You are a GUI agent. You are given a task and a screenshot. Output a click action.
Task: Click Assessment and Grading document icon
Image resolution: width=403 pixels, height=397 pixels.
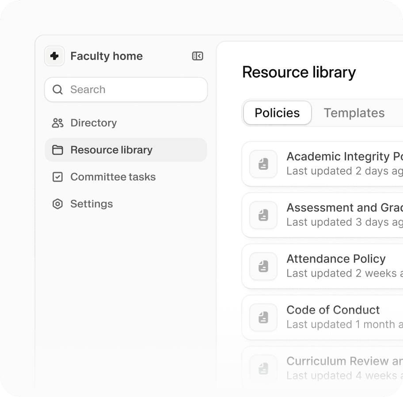[263, 215]
